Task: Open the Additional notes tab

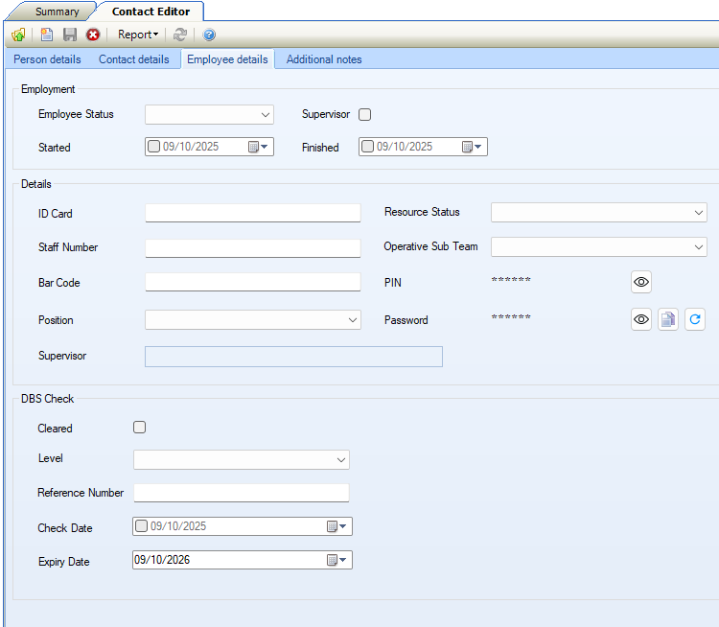Action: point(324,59)
